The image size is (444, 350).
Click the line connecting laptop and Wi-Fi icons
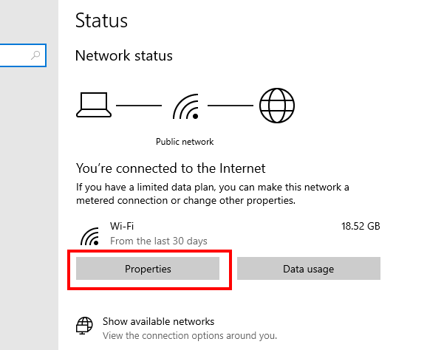tap(139, 106)
